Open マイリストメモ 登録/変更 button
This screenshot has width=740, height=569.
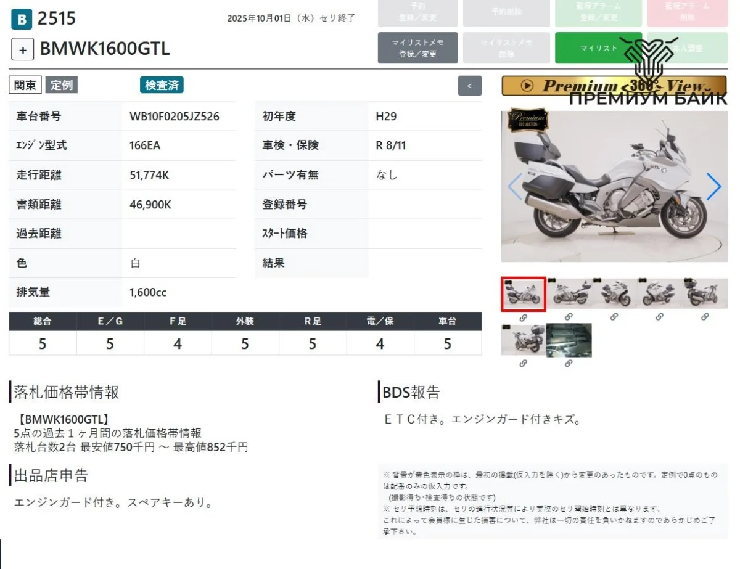pyautogui.click(x=417, y=48)
